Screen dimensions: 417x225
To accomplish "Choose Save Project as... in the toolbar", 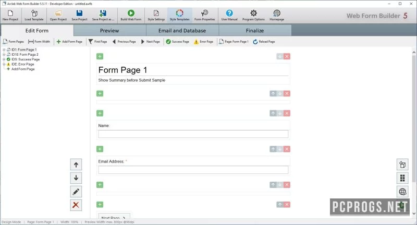I will click(x=103, y=15).
